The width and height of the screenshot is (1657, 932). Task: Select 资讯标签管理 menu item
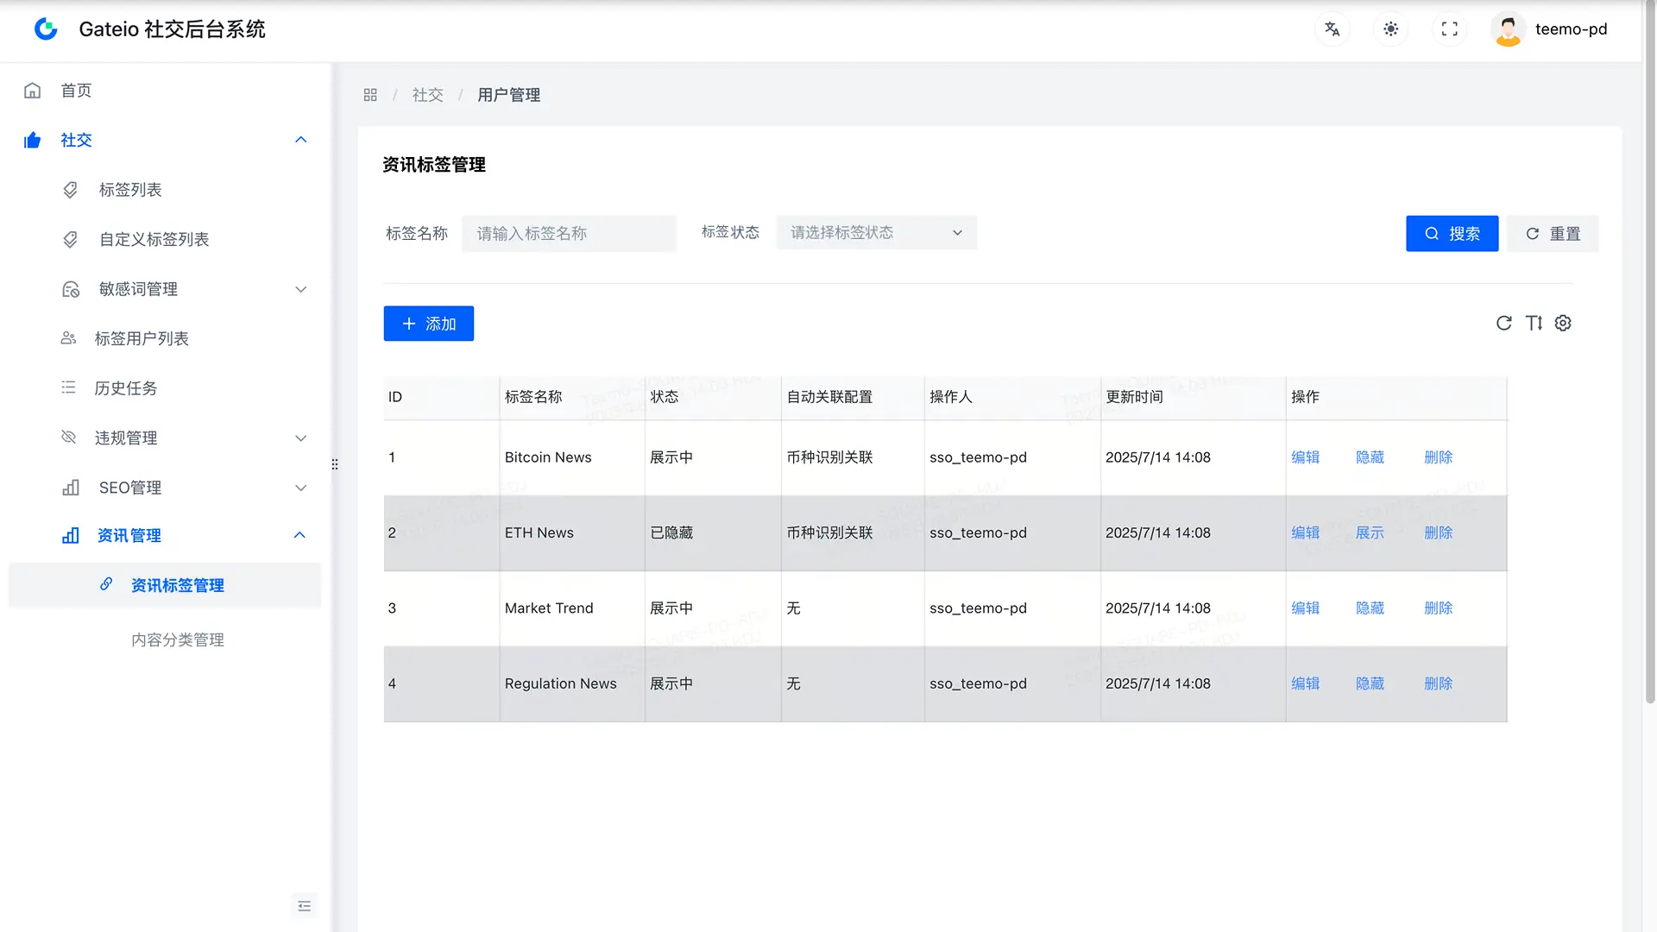pos(164,585)
